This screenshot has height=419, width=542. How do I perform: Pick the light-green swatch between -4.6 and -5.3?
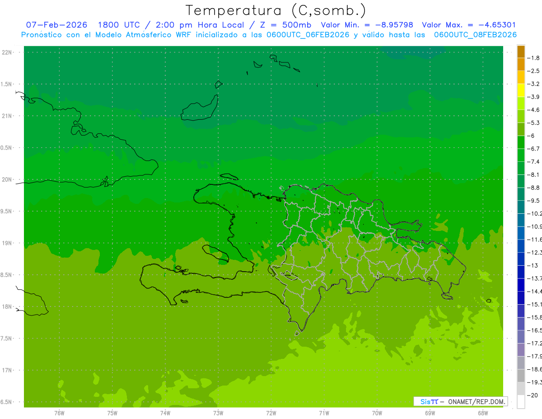521,117
